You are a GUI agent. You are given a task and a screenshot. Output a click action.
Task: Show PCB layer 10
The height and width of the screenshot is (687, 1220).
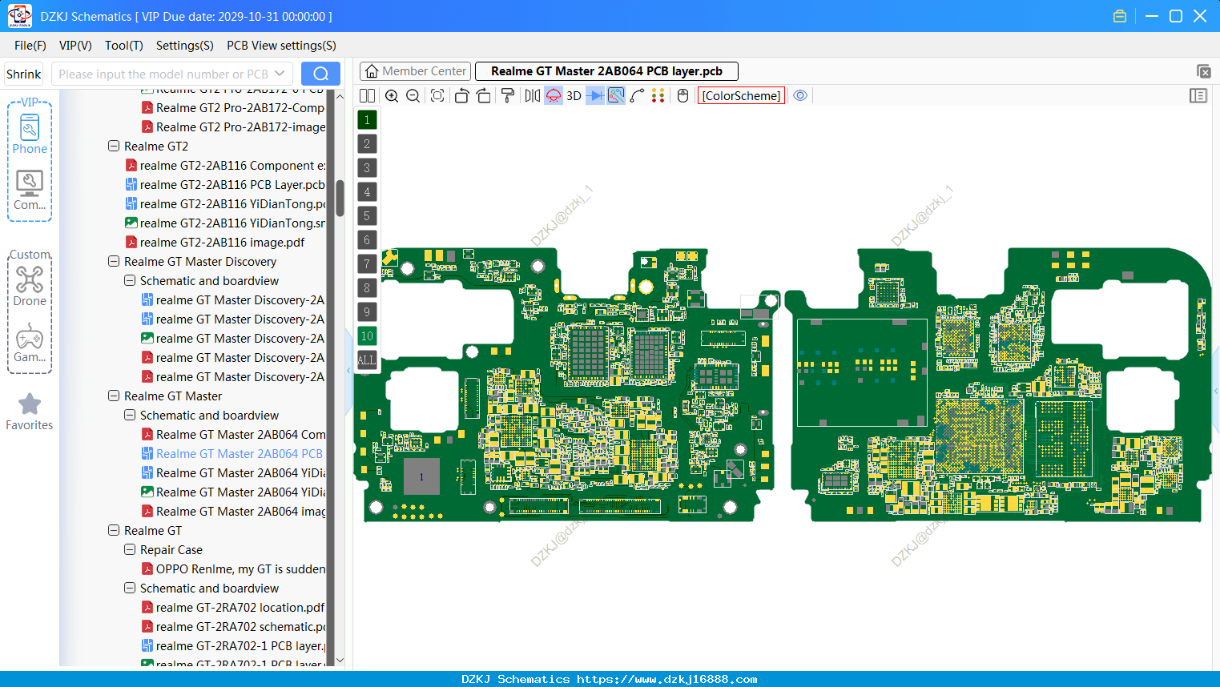click(x=367, y=336)
